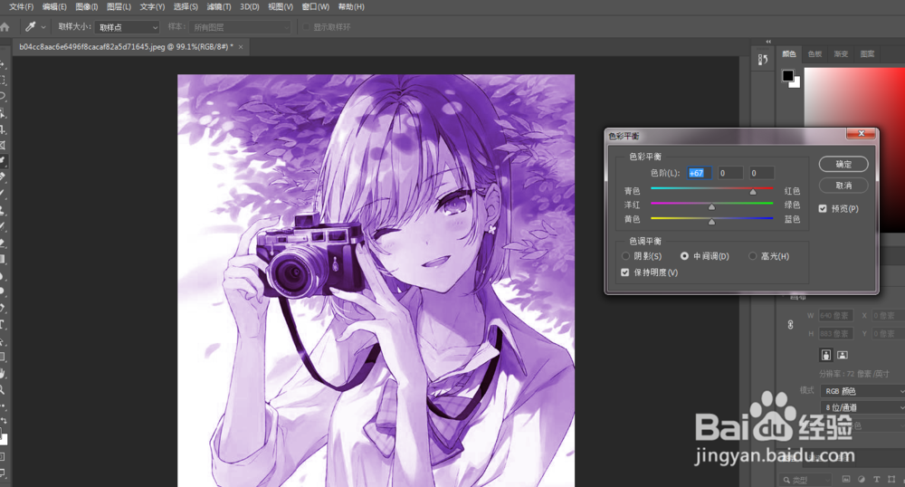Open the 图层(L) menu
Screen dimensions: 905x487
tap(119, 7)
